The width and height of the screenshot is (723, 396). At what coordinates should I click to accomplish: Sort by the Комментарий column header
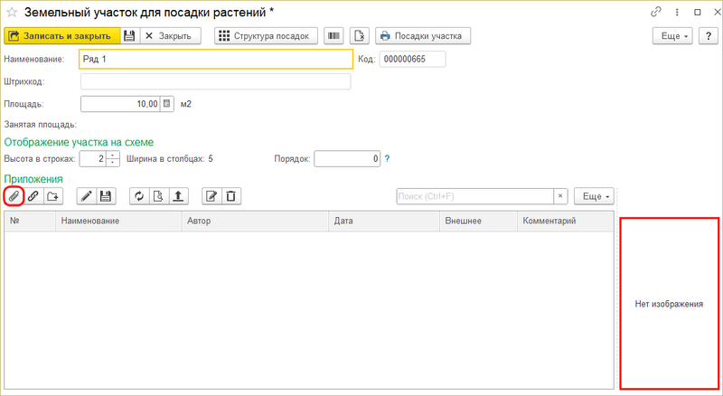point(566,222)
